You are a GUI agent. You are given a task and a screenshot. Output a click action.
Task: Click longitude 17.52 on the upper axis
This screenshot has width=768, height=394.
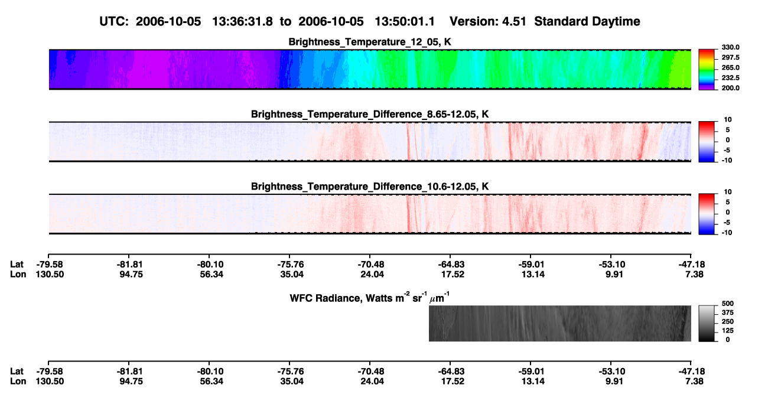(452, 274)
